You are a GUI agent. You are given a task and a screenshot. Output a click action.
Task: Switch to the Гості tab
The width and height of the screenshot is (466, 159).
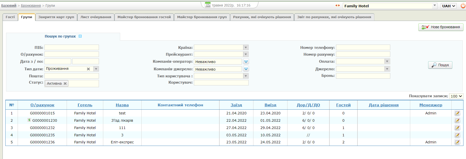[10, 17]
